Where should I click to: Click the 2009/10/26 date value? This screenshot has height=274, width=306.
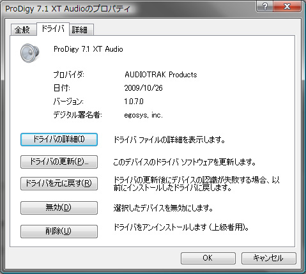pos(143,88)
